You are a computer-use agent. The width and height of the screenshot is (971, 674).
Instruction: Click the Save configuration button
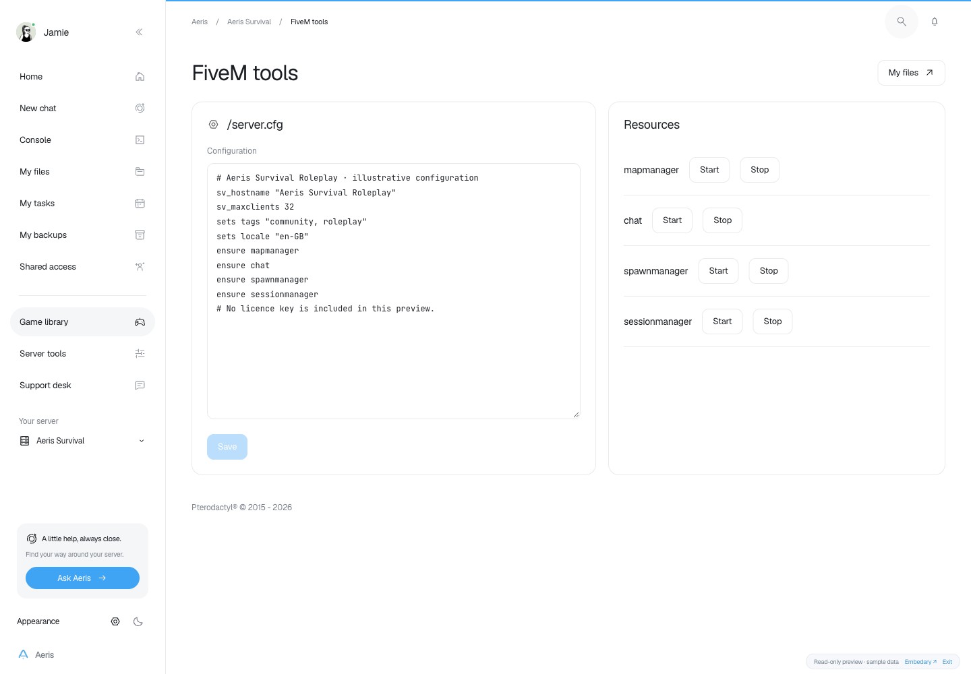coord(227,447)
